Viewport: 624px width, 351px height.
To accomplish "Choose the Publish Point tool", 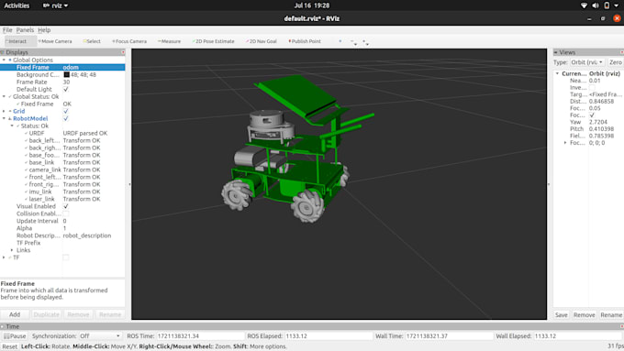I will pos(305,41).
